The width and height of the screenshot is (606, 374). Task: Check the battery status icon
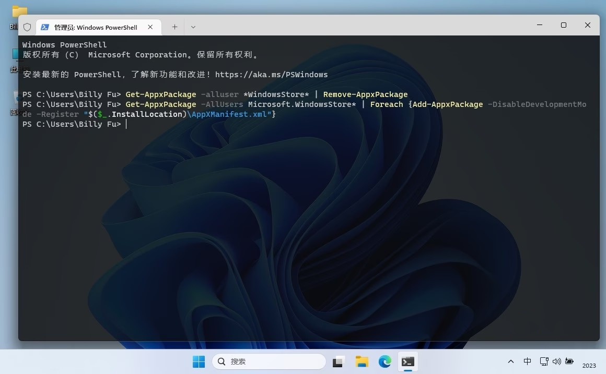pyautogui.click(x=570, y=361)
